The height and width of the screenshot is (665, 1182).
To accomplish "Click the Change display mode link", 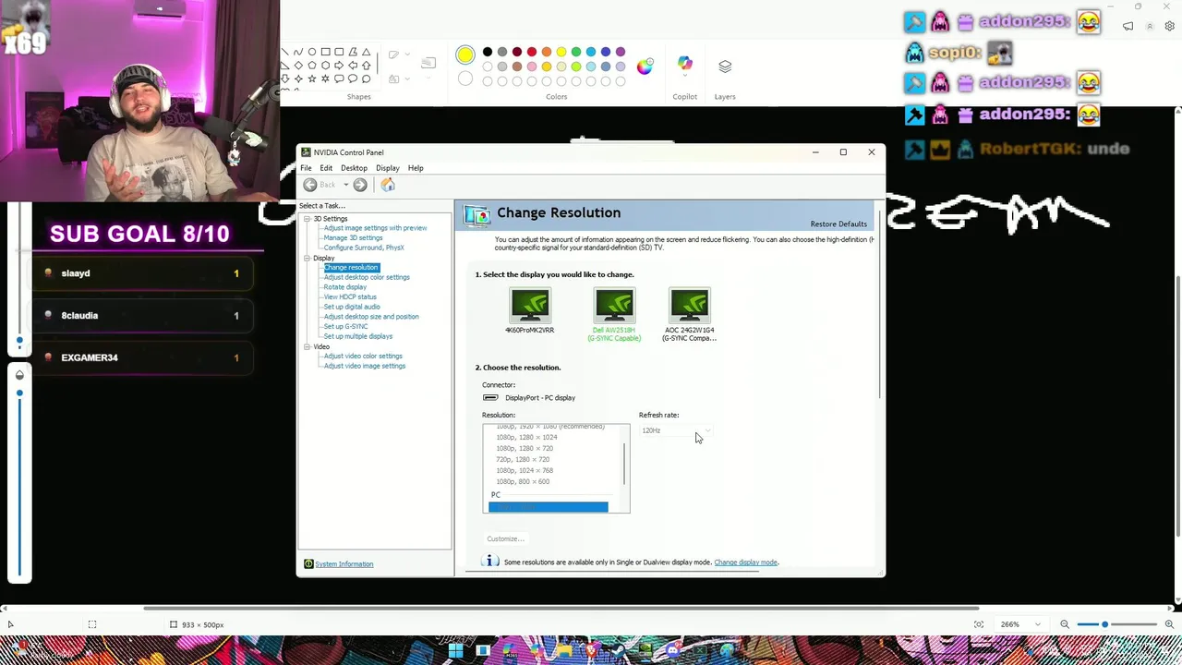I will point(746,562).
